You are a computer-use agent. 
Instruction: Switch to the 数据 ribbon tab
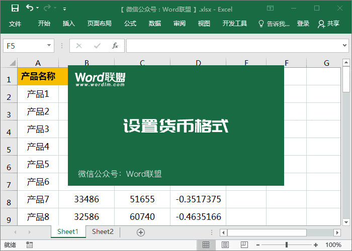point(155,23)
